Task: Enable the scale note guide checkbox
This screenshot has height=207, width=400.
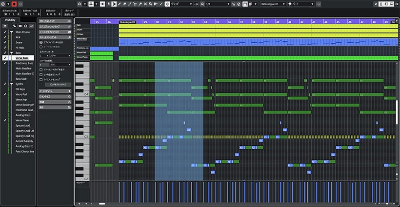Action: tap(41, 69)
